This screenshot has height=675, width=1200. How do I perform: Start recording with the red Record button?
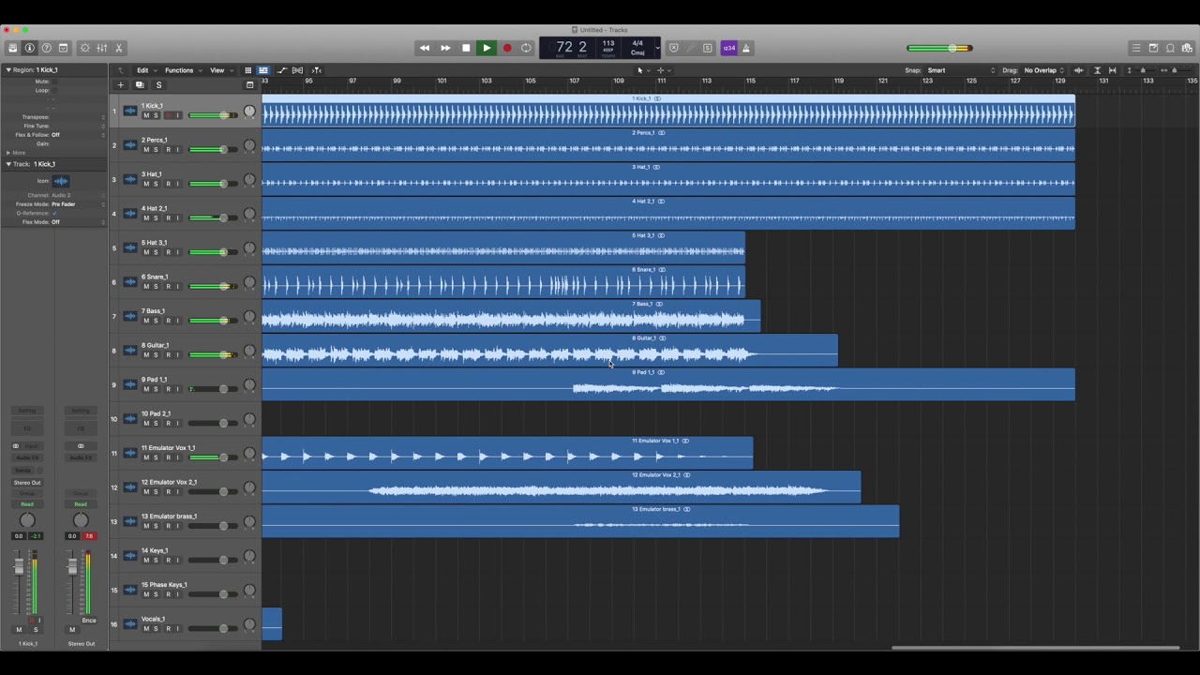[507, 48]
